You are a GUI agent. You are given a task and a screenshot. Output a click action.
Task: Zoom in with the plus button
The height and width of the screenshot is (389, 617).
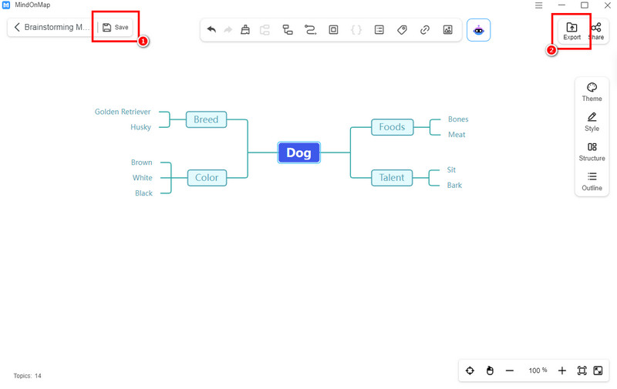pos(562,371)
